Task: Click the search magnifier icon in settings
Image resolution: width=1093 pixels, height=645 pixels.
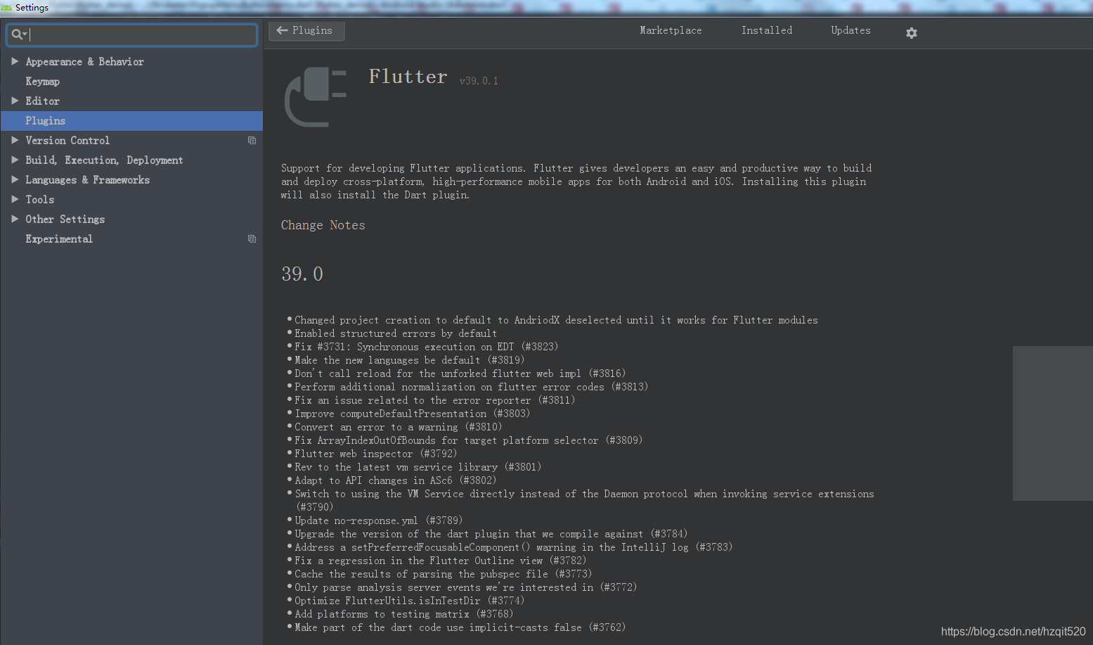Action: click(18, 34)
